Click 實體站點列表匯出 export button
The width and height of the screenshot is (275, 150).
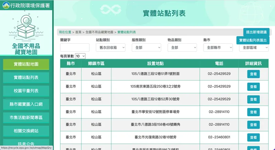tap(253, 40)
